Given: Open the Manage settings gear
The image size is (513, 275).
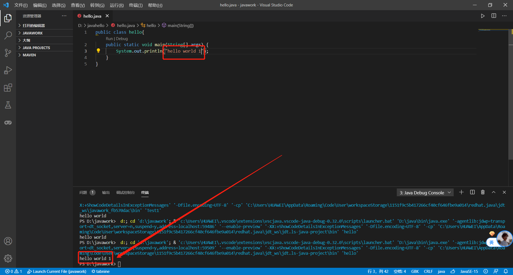Looking at the screenshot, I should coord(8,258).
